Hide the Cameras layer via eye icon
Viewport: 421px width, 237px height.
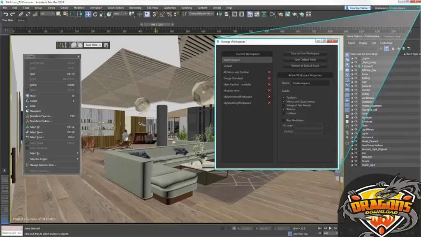[x=356, y=86]
